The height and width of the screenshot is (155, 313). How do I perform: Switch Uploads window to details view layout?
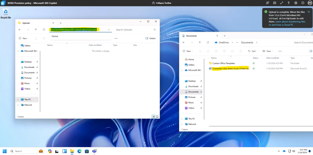(153, 117)
